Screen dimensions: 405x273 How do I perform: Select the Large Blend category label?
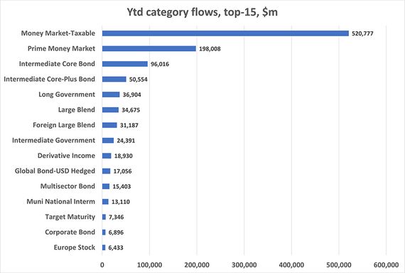tap(77, 110)
